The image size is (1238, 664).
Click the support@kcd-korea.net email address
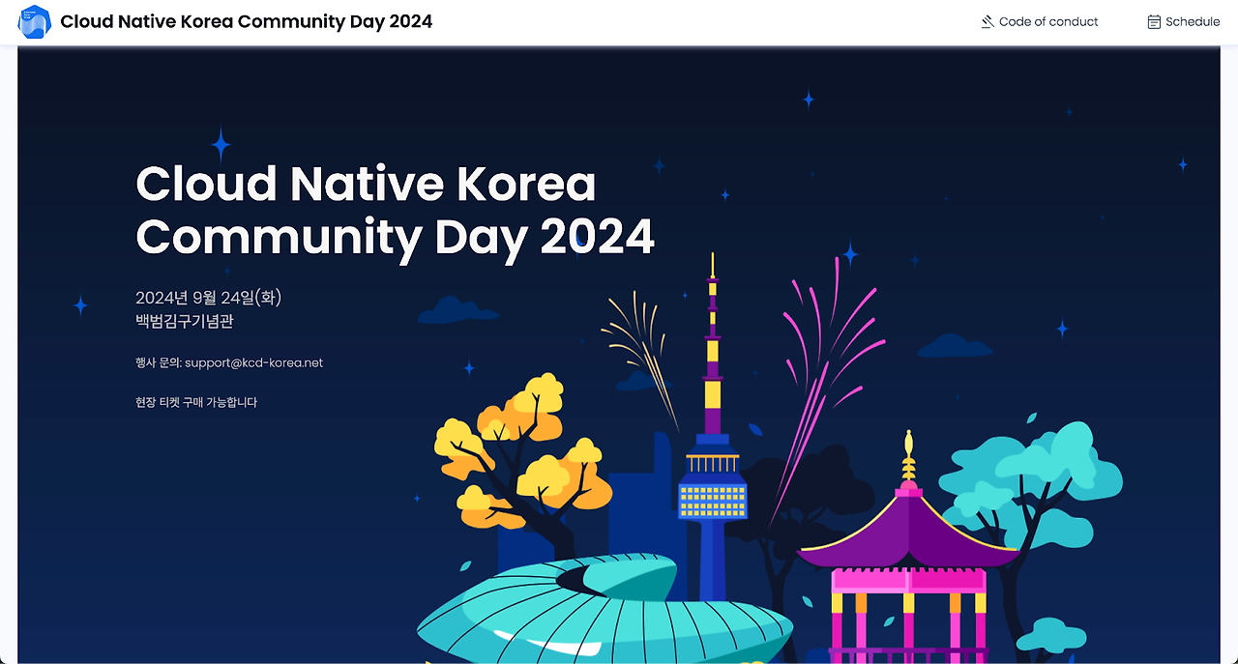(253, 363)
